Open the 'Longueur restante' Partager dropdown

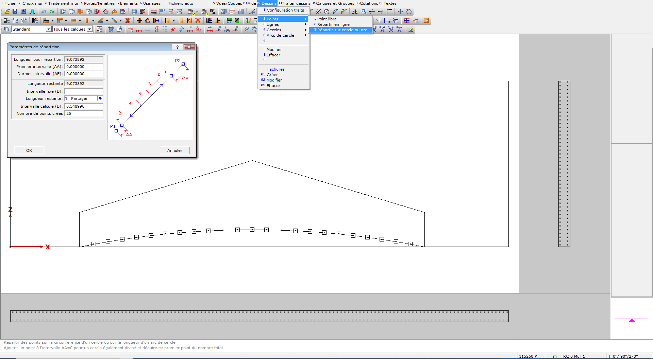(x=100, y=98)
